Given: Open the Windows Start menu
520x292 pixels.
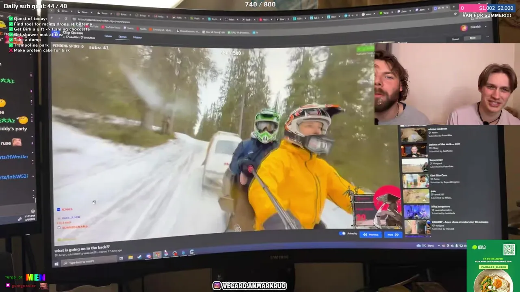Looking at the screenshot, I should [x=56, y=264].
